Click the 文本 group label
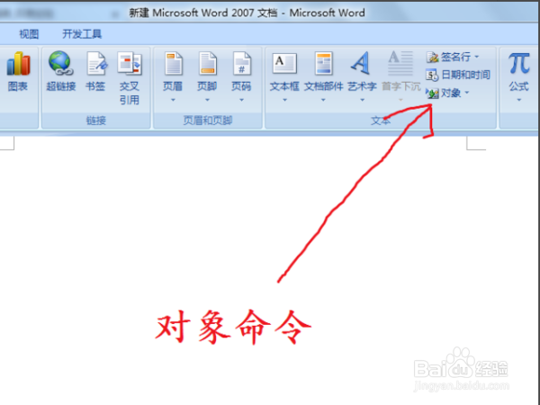Viewport: 540px width, 405px height. [381, 121]
